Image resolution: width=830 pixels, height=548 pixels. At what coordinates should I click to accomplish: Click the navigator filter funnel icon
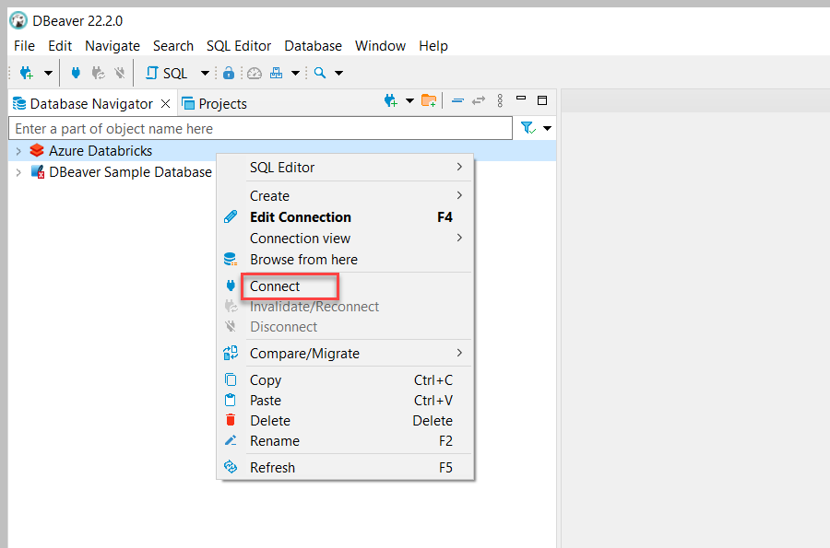tap(528, 128)
